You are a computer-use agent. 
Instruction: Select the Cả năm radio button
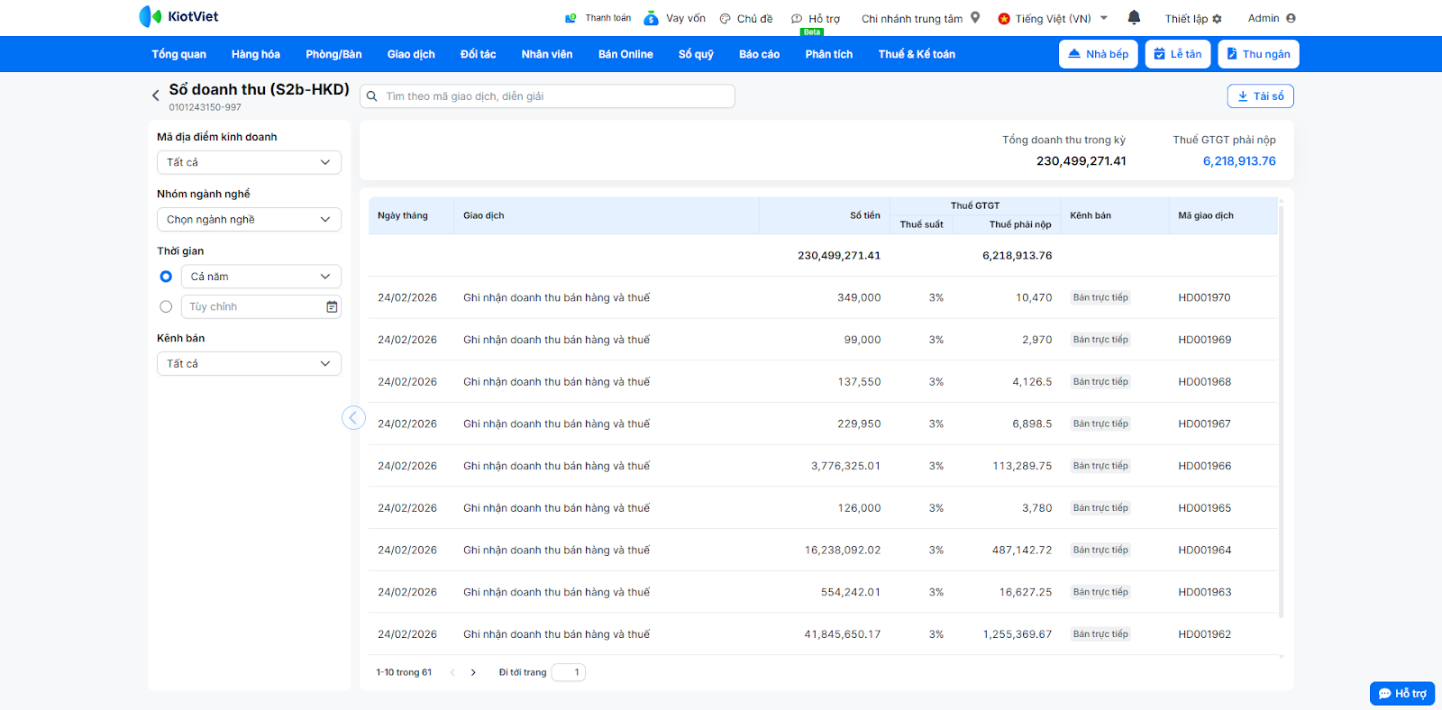tap(166, 277)
